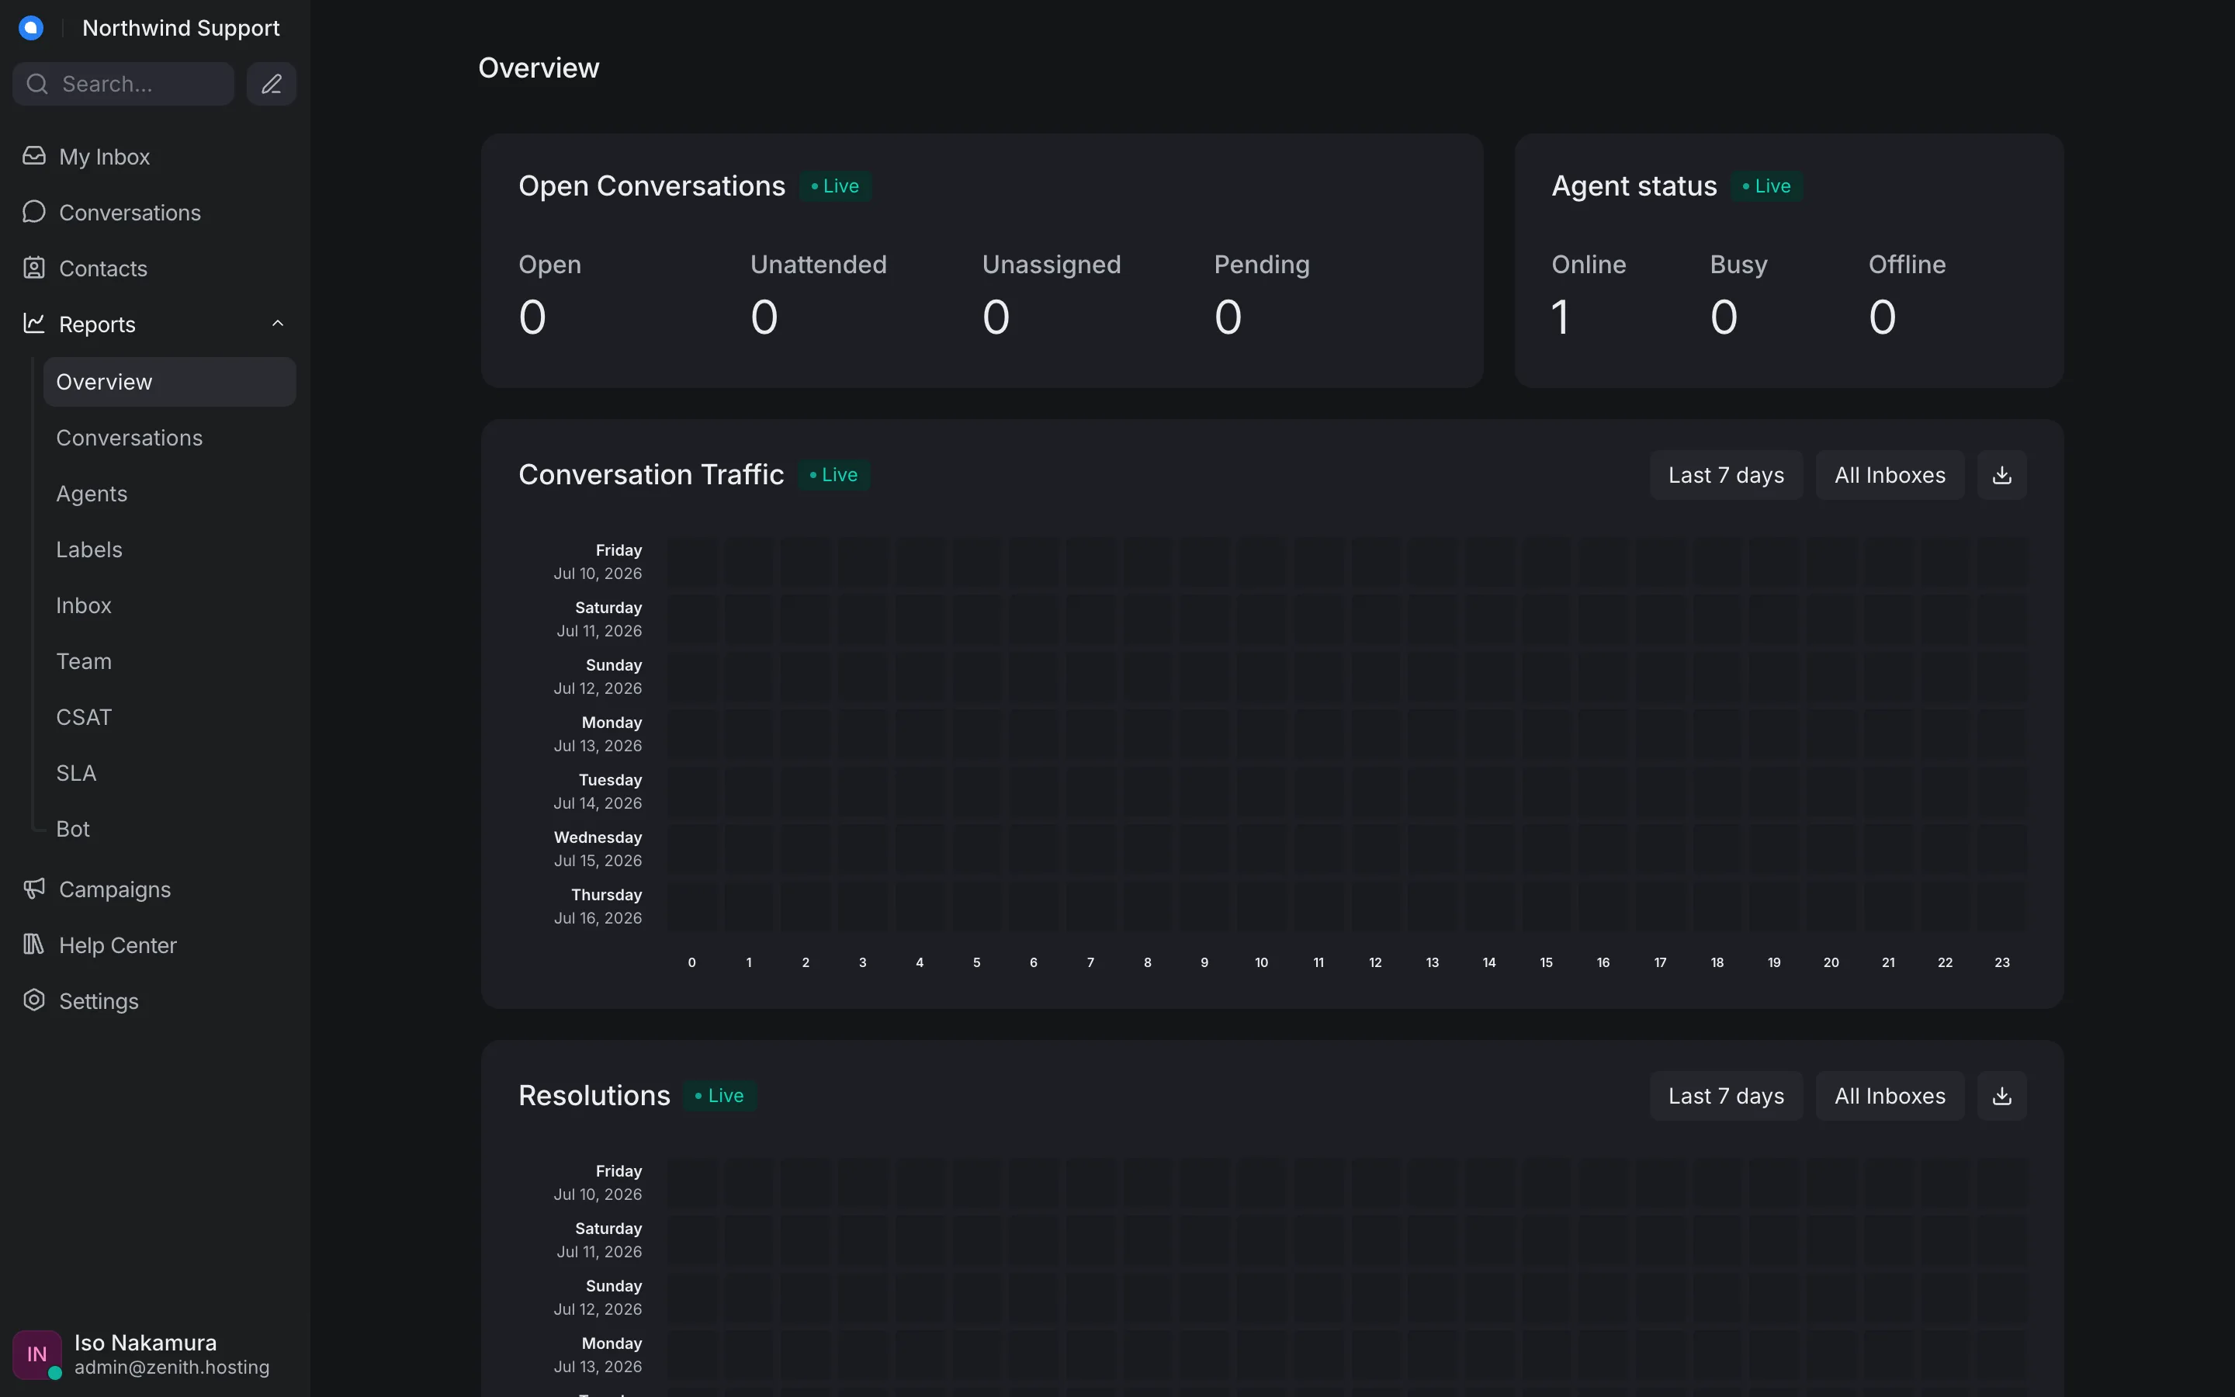The width and height of the screenshot is (2235, 1397).
Task: Click the Online agents count
Action: pyautogui.click(x=1561, y=318)
